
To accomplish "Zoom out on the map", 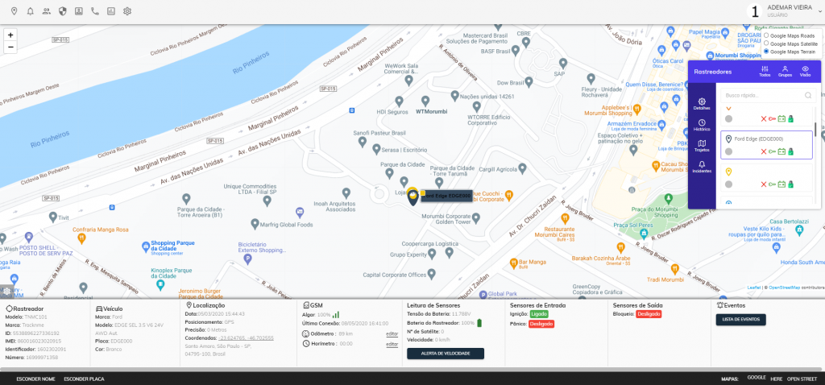I will [10, 48].
